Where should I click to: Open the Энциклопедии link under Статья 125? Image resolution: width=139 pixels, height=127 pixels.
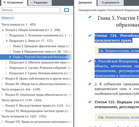pos(117,117)
